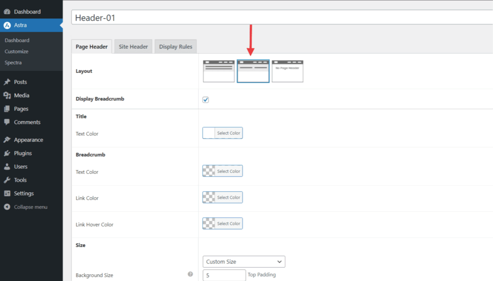Click Select Color button for Link Color
Image resolution: width=493 pixels, height=281 pixels.
click(x=229, y=197)
